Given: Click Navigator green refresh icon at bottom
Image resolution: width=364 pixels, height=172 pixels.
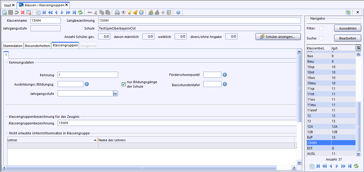Looking at the screenshot, I should (356, 166).
